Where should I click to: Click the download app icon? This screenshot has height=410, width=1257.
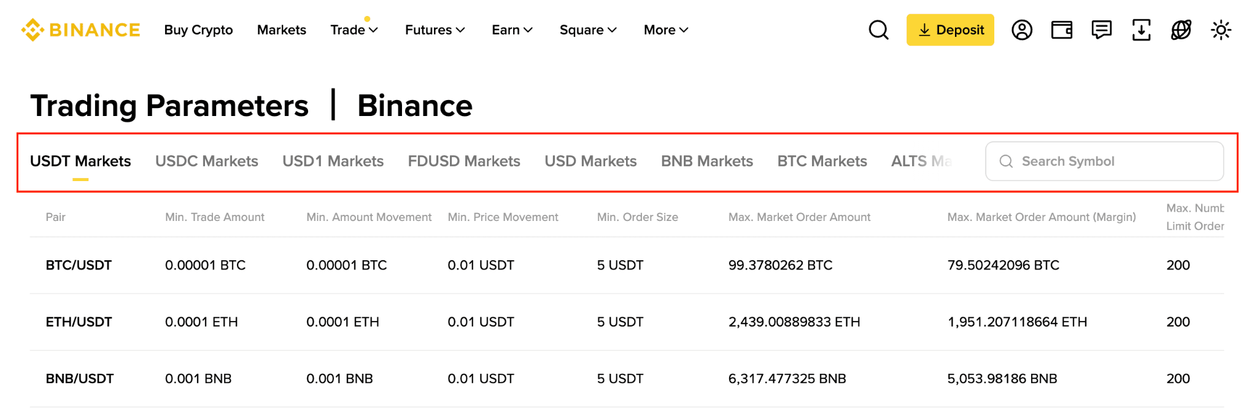pyautogui.click(x=1141, y=30)
